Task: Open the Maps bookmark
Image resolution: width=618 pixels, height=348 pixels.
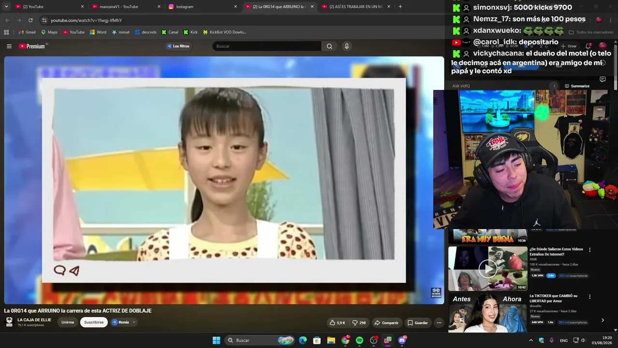Action: click(49, 32)
